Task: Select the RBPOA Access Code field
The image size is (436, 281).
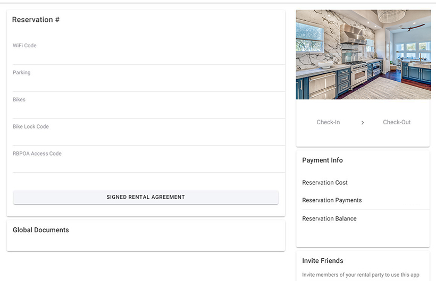Action: (x=149, y=159)
